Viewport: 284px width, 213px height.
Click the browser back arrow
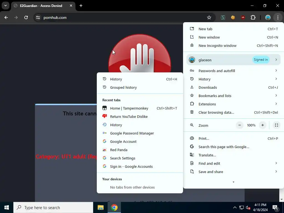pos(6,17)
